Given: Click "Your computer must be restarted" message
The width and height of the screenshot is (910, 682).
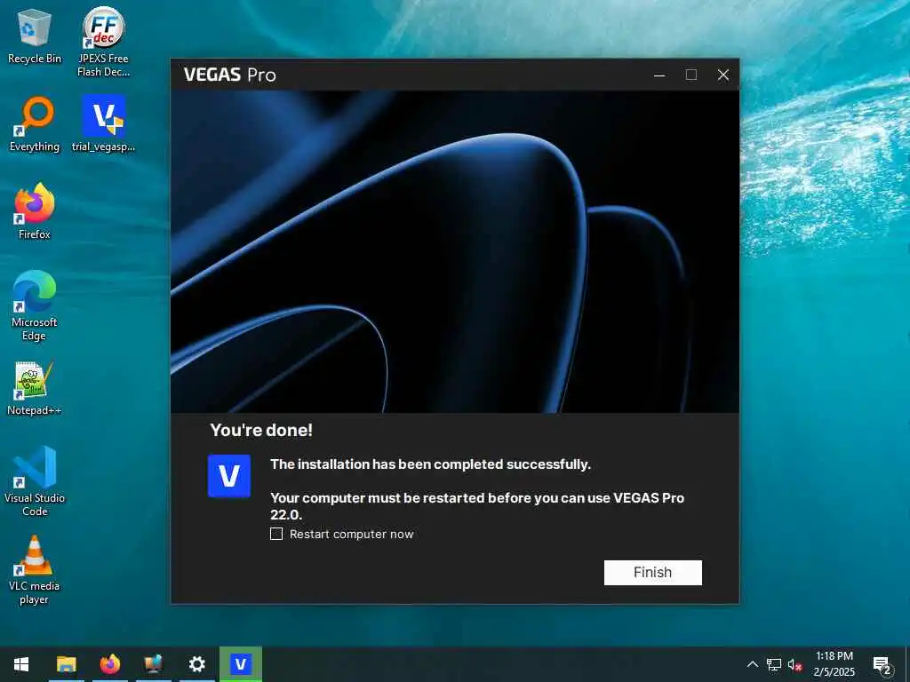Looking at the screenshot, I should 477,505.
